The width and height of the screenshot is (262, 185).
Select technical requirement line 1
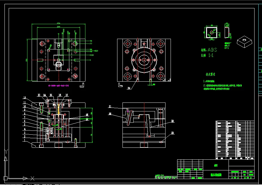coord(209,81)
